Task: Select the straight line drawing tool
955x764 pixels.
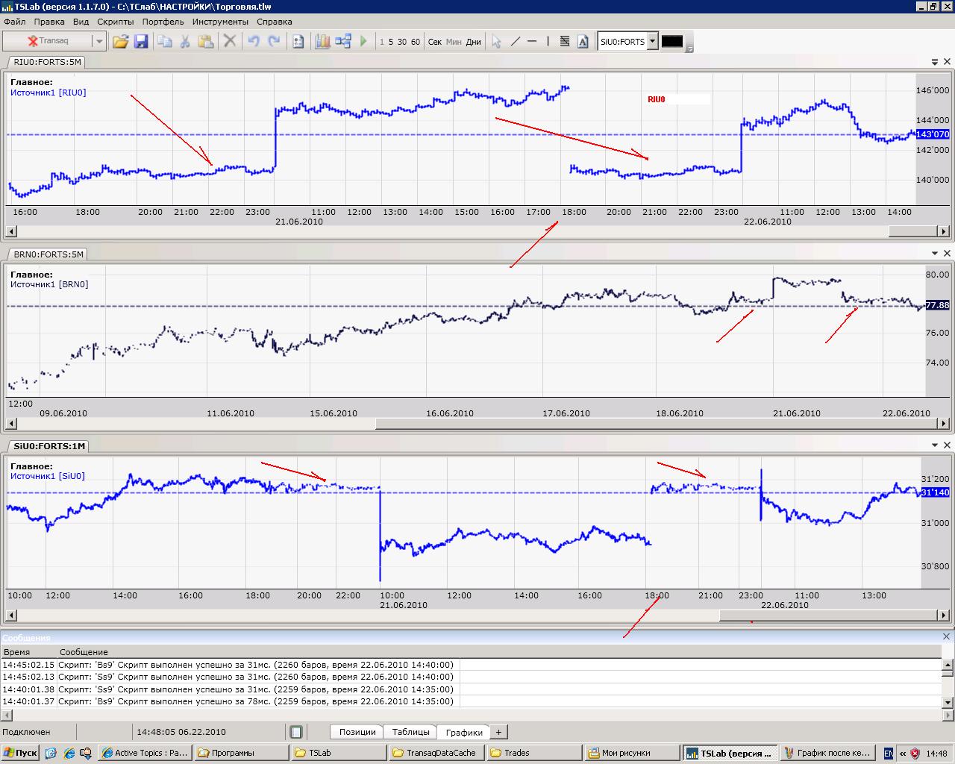Action: tap(515, 42)
